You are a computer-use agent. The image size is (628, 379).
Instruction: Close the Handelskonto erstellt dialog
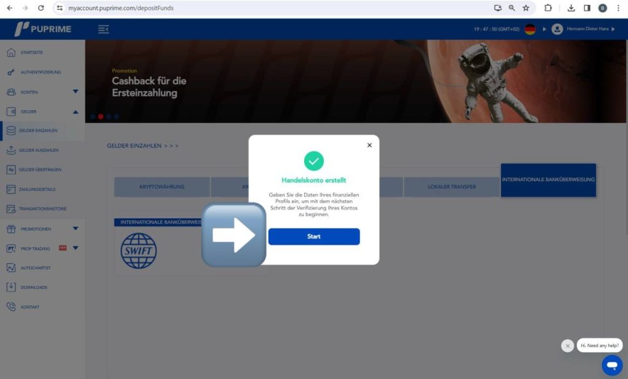[x=369, y=145]
